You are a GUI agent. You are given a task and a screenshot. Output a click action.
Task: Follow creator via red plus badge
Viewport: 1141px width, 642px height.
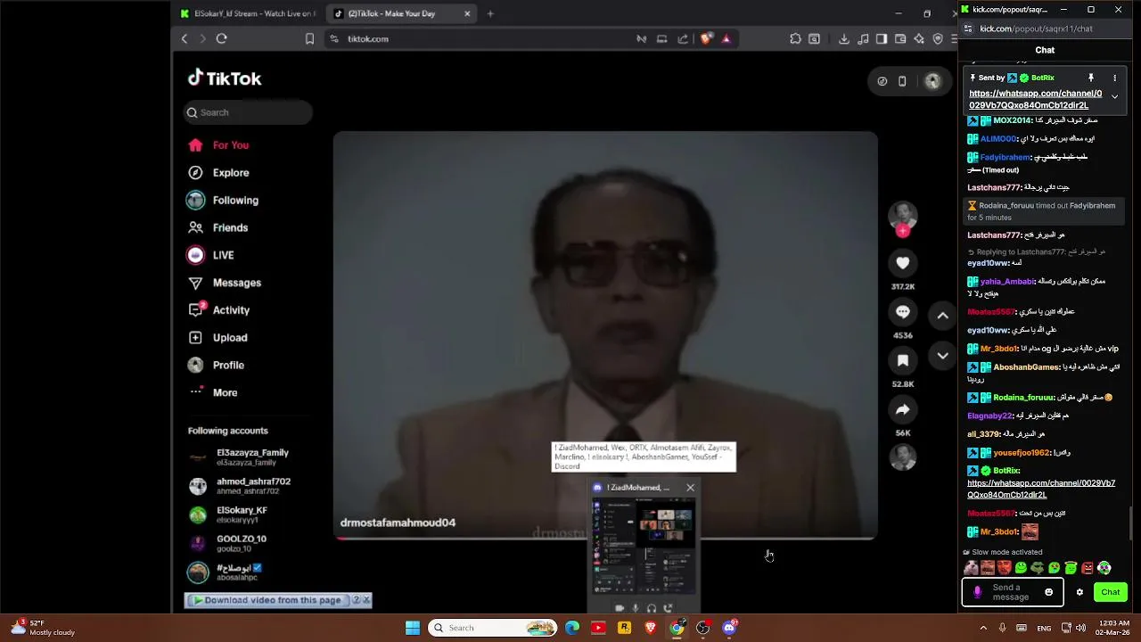point(902,231)
